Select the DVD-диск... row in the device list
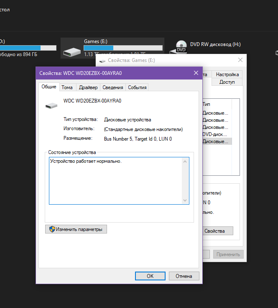Screen dimensions: 278x308 [217, 134]
